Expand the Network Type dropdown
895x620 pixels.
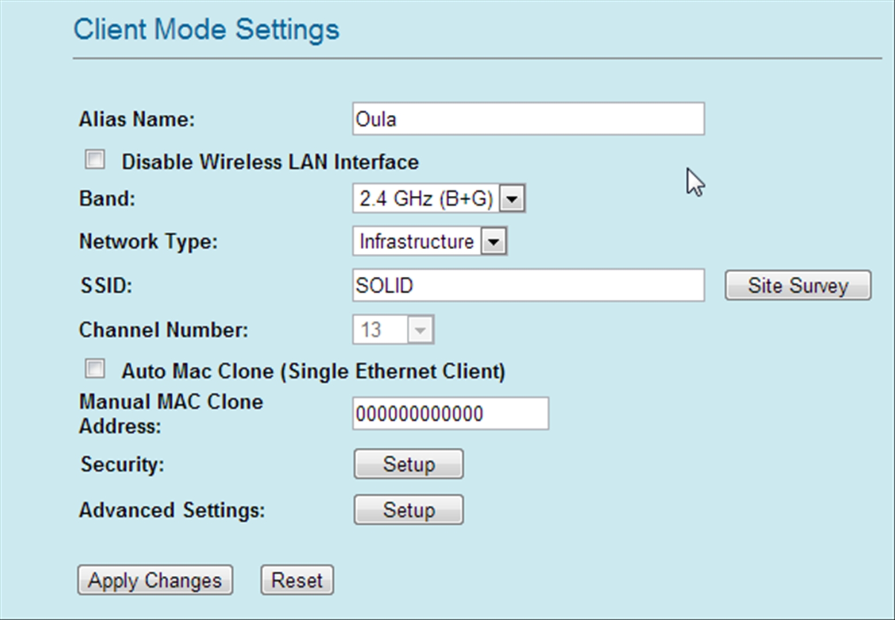point(429,241)
